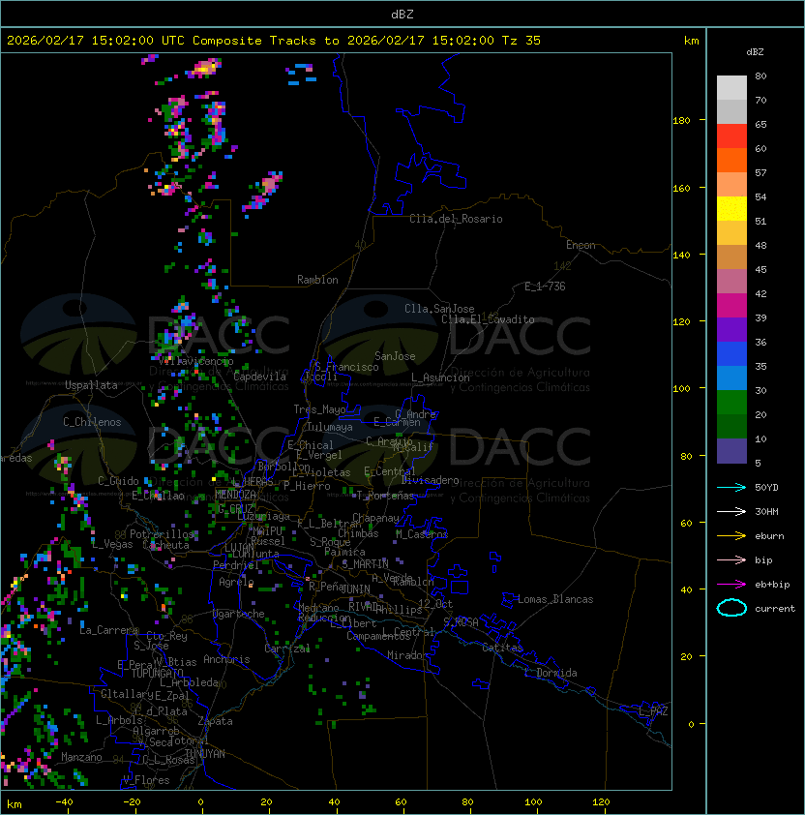This screenshot has height=815, width=805.
Task: Click the pink bip arrow legend icon
Action: click(731, 559)
